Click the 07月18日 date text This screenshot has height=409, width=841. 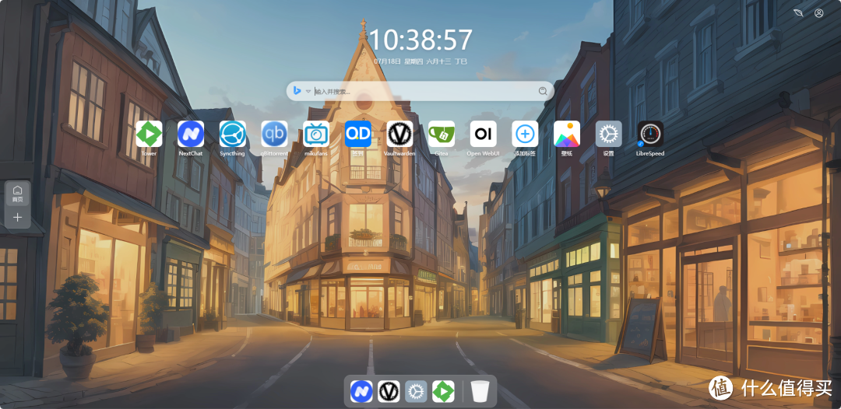pos(388,61)
